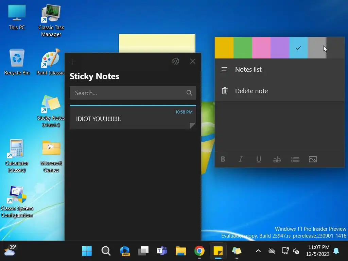
Task: Click classic Sticky Notes taskbar icon
Action: pos(237,251)
